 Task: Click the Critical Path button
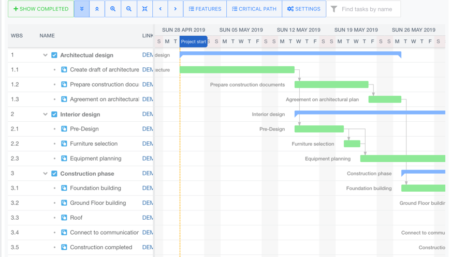(254, 9)
